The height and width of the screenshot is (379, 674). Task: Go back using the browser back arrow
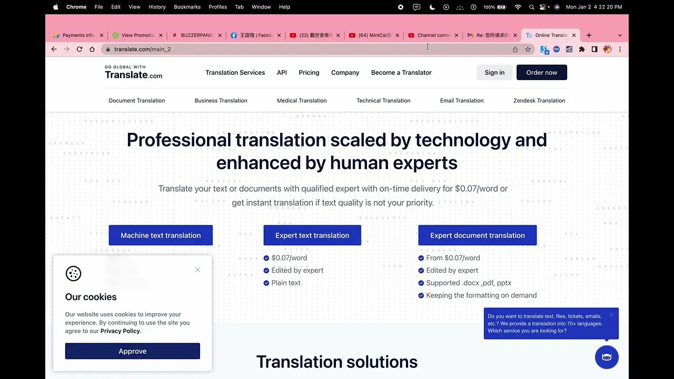pyautogui.click(x=54, y=49)
